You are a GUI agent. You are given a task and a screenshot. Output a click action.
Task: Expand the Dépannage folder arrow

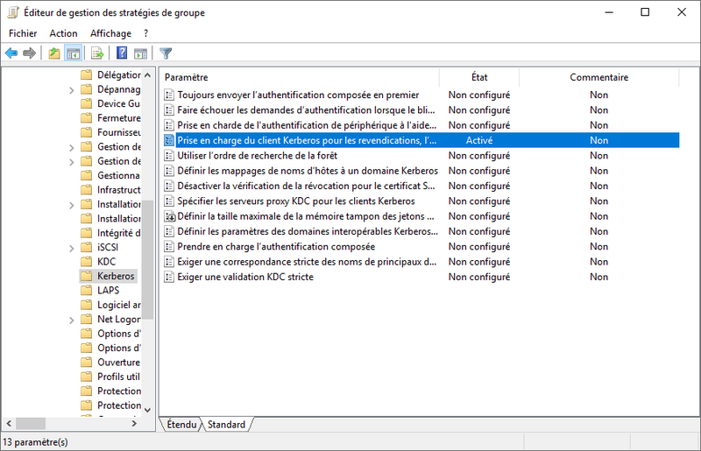coord(72,89)
